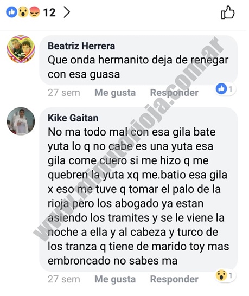
Task: Click the angry reaction emoji at top
Action: pyautogui.click(x=34, y=12)
